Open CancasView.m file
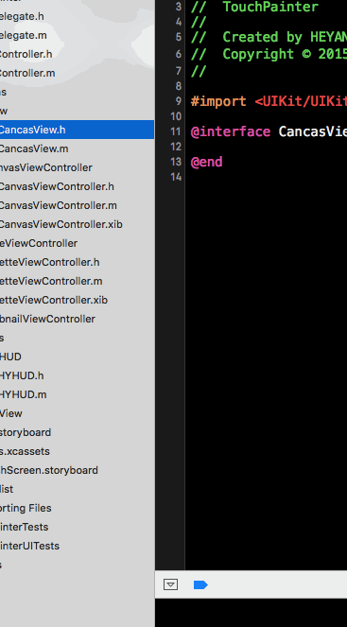 pyautogui.click(x=34, y=148)
